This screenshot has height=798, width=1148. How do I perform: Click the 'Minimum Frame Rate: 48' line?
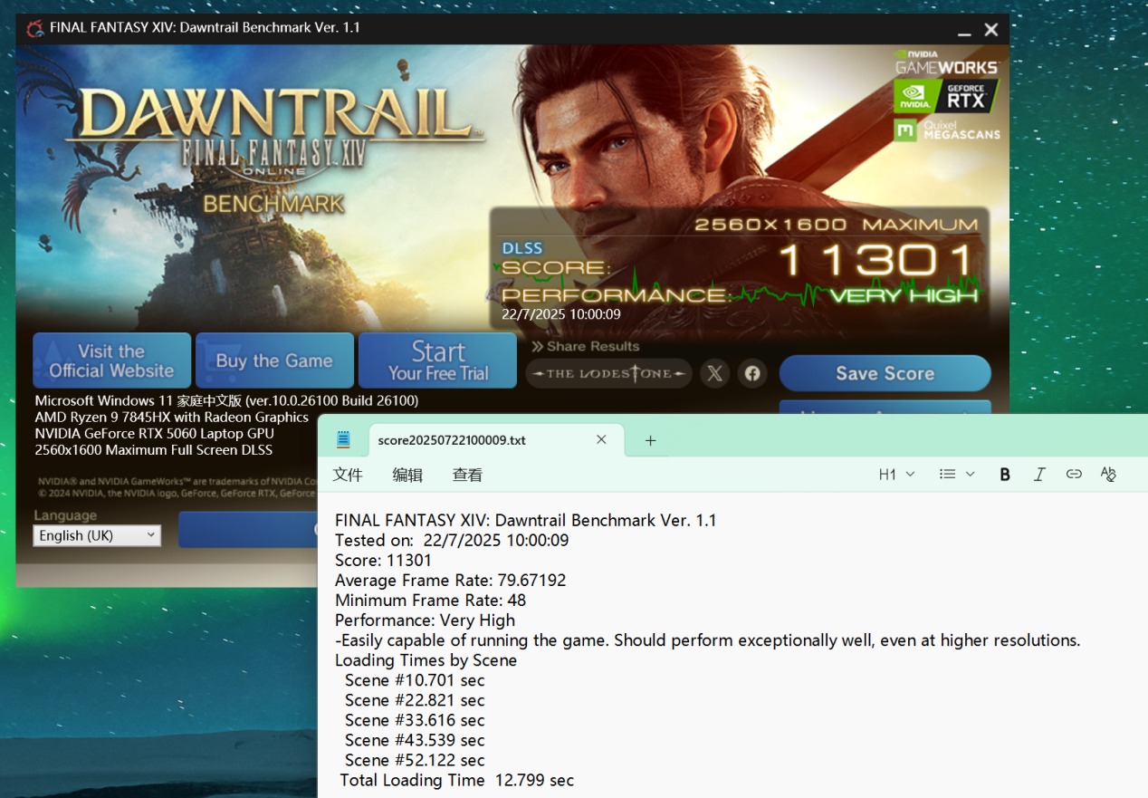430,601
